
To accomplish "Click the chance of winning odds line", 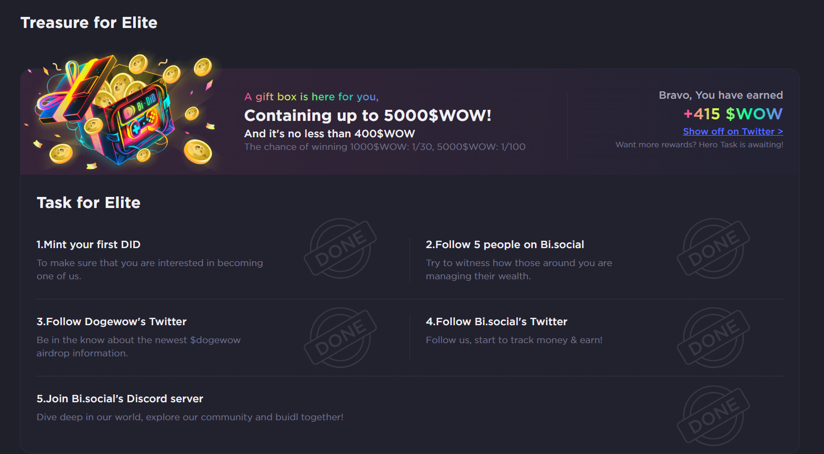I will 385,147.
